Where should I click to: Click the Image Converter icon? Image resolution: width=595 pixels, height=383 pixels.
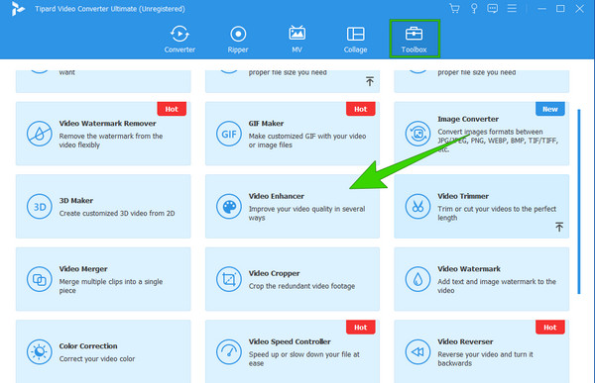point(417,134)
